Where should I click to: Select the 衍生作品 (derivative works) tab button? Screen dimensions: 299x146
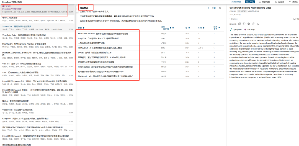(250, 2)
